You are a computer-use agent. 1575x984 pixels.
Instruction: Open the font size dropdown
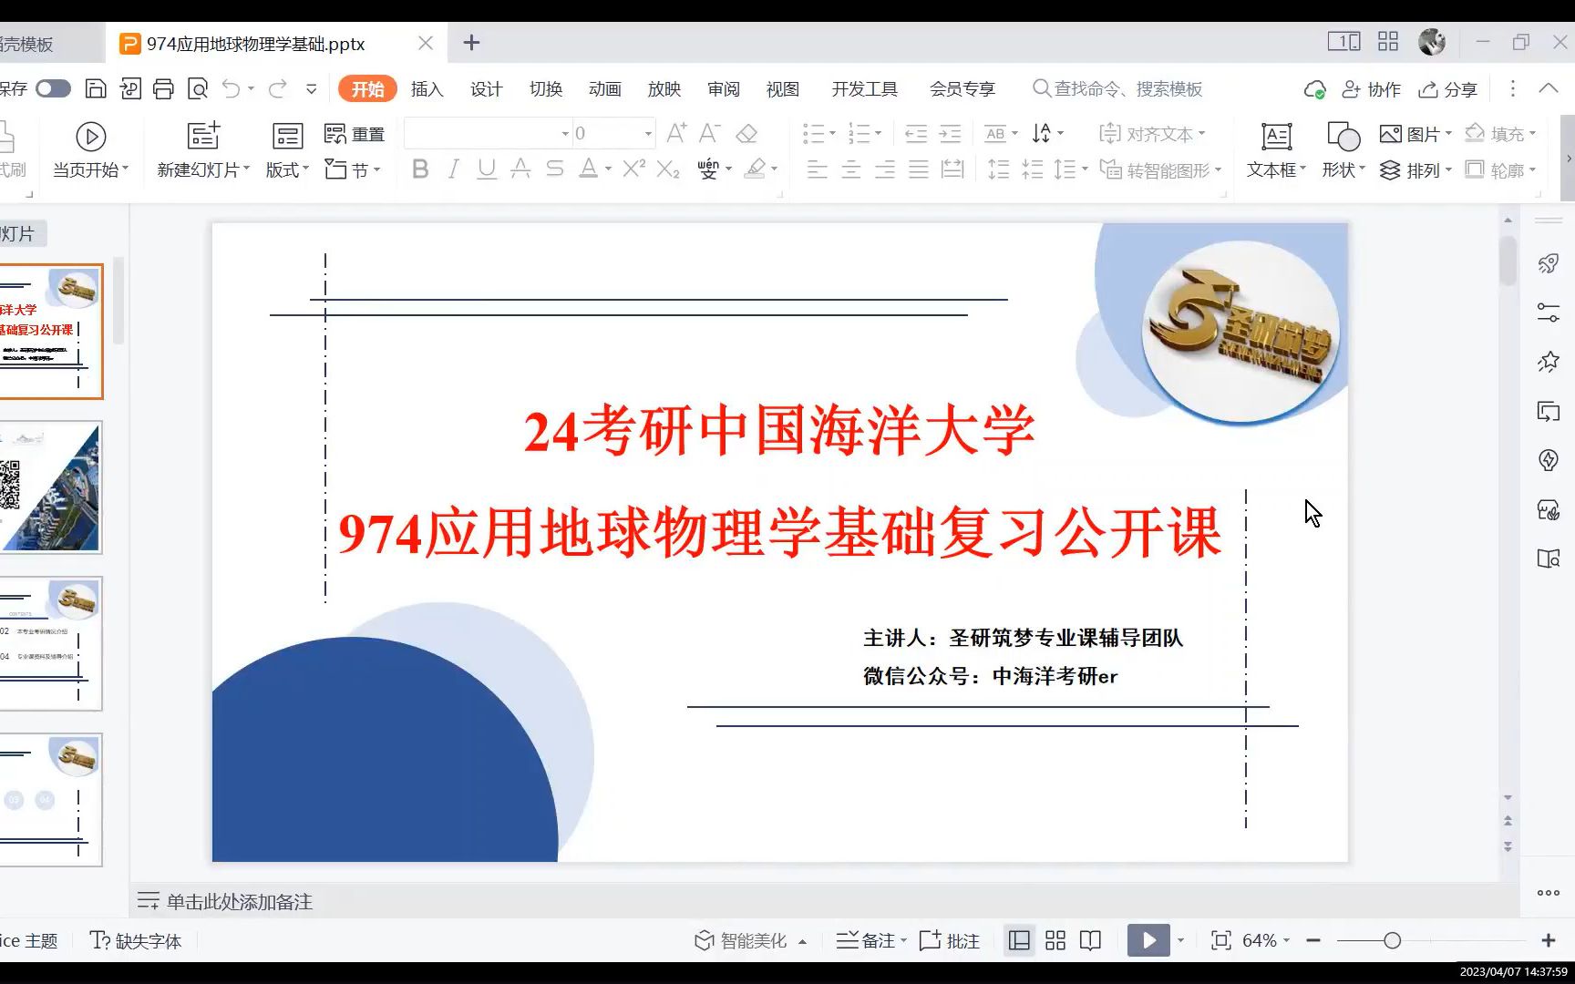[x=648, y=134]
